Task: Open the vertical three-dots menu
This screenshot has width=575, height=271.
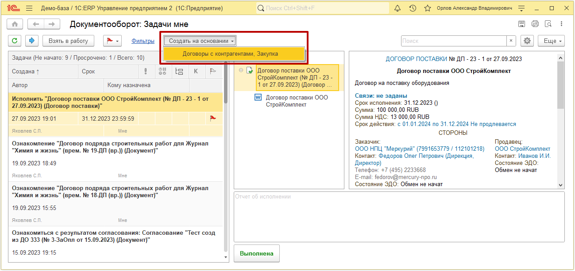Action: pos(561,24)
